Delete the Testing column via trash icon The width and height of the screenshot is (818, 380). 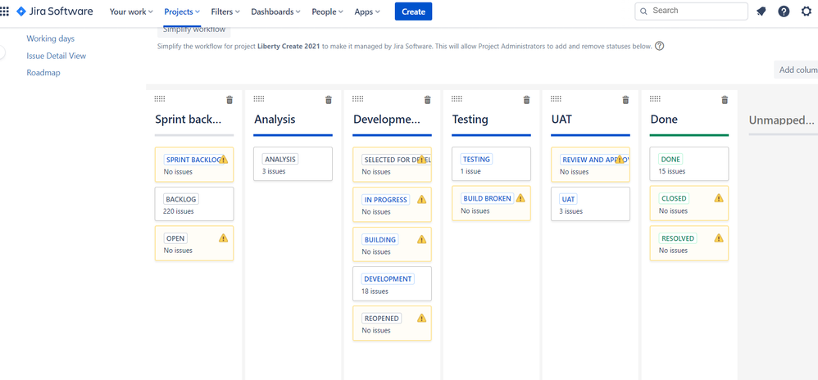tap(526, 100)
